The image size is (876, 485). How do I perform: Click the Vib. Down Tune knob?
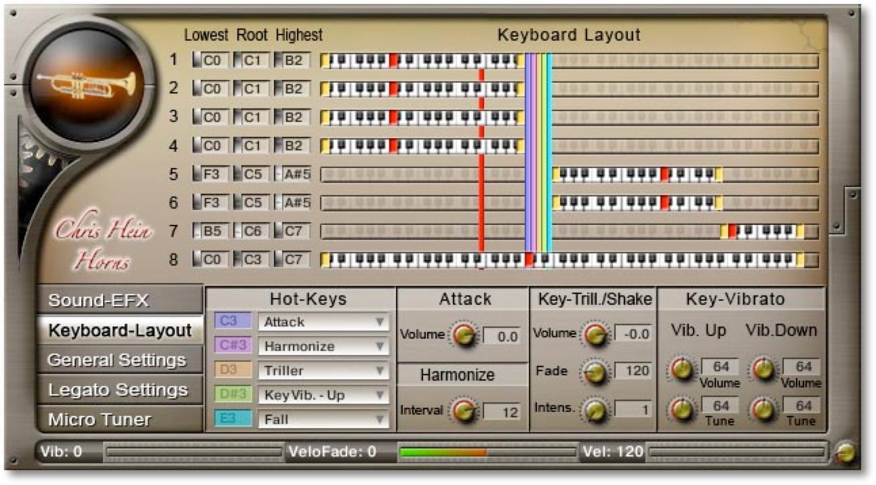click(763, 408)
